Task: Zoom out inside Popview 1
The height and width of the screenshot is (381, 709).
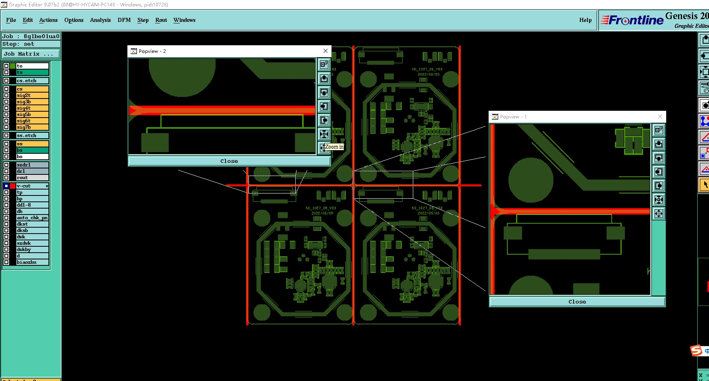Action: (x=659, y=213)
